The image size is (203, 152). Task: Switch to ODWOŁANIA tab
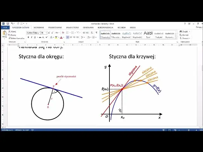click(88, 28)
